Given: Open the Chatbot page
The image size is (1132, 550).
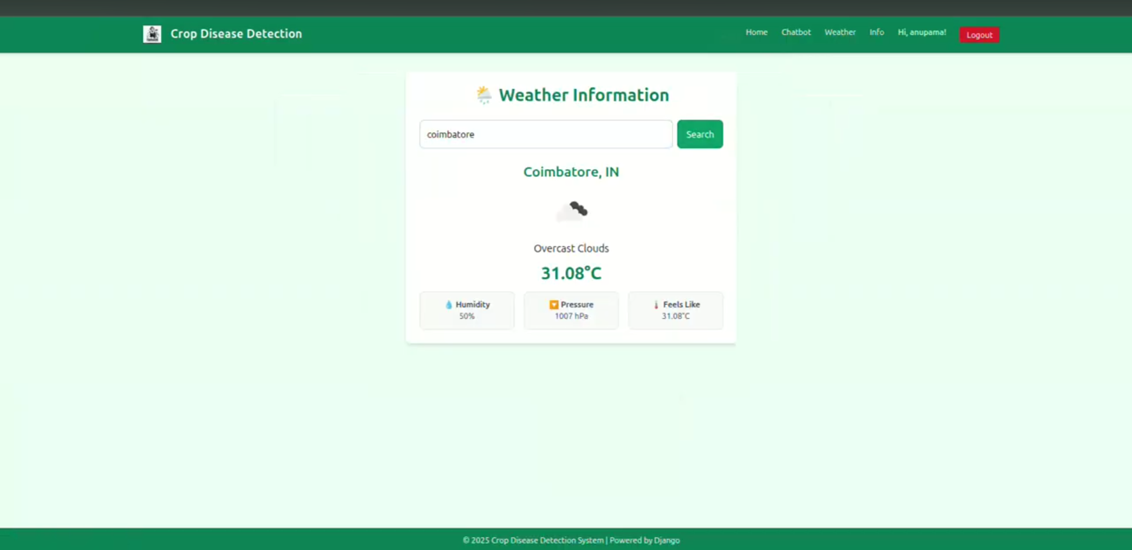Looking at the screenshot, I should tap(796, 32).
